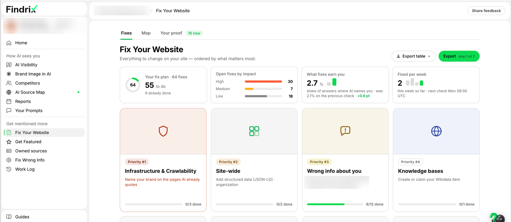Click the Low impact gray bar
The width and height of the screenshot is (511, 222).
256,96
